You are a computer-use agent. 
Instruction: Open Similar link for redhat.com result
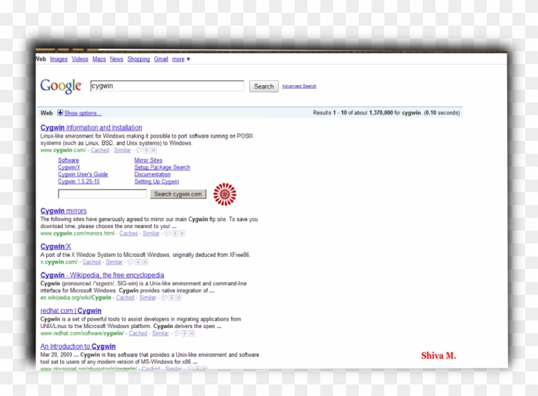pyautogui.click(x=161, y=334)
